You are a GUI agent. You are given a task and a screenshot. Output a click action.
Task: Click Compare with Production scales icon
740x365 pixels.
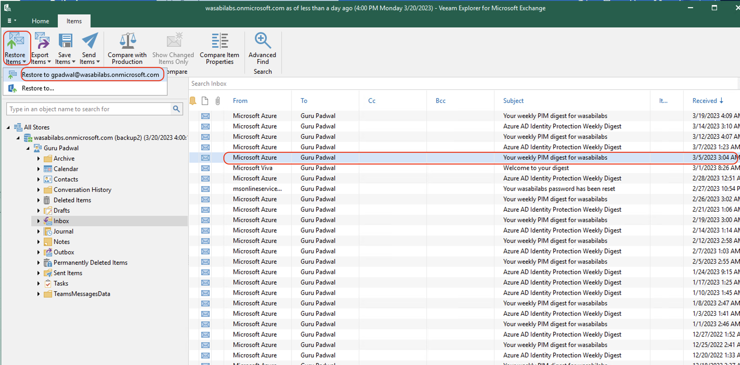click(128, 41)
